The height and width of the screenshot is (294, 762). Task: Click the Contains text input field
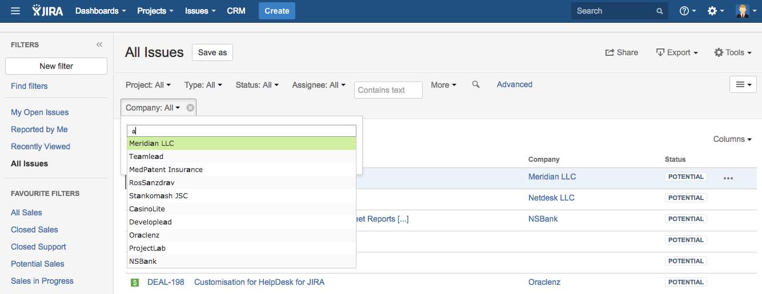pyautogui.click(x=388, y=90)
